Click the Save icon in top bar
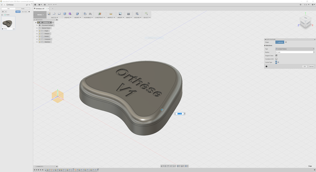This screenshot has width=316, height=172. [45, 5]
